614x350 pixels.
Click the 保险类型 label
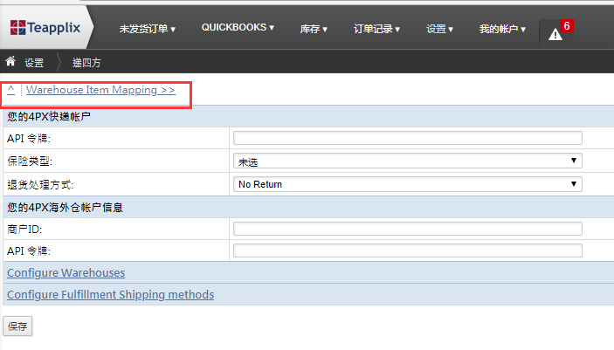pyautogui.click(x=30, y=161)
